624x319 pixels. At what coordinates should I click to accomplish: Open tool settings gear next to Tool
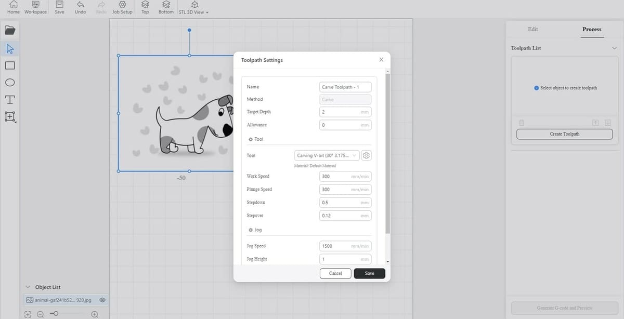coord(366,155)
